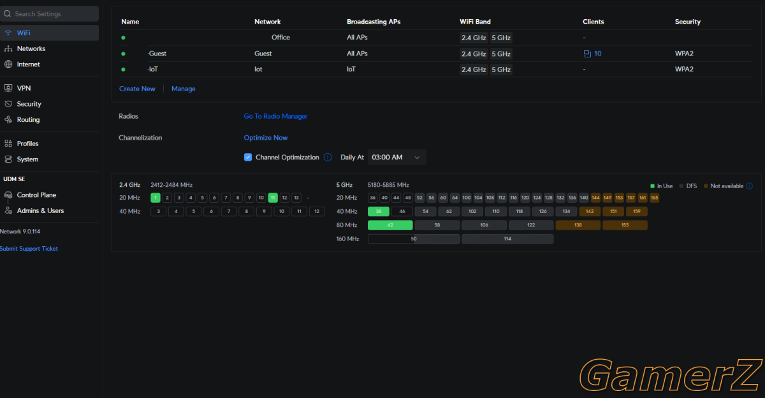Select 5 GHz 20 MHz channel 100
The width and height of the screenshot is (765, 398).
coord(467,198)
